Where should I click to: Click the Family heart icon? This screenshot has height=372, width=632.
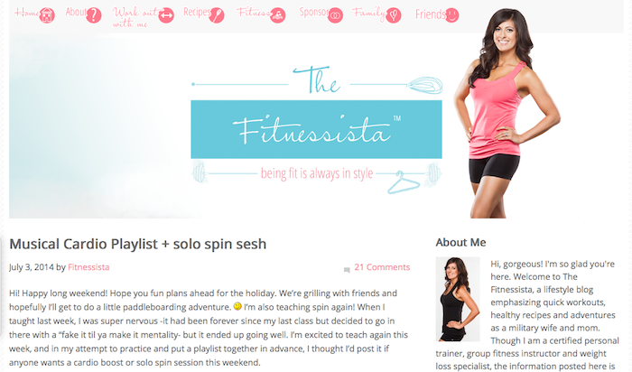click(x=394, y=15)
